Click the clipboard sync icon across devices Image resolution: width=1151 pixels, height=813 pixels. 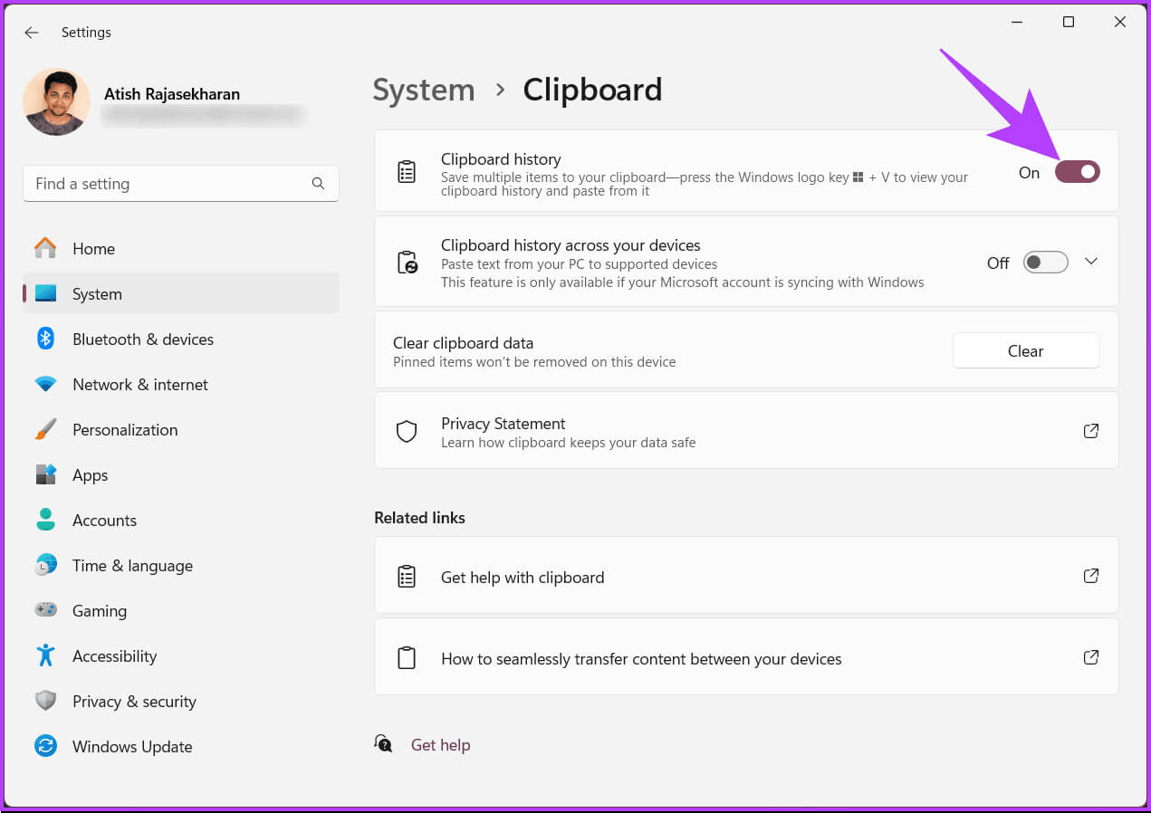408,263
